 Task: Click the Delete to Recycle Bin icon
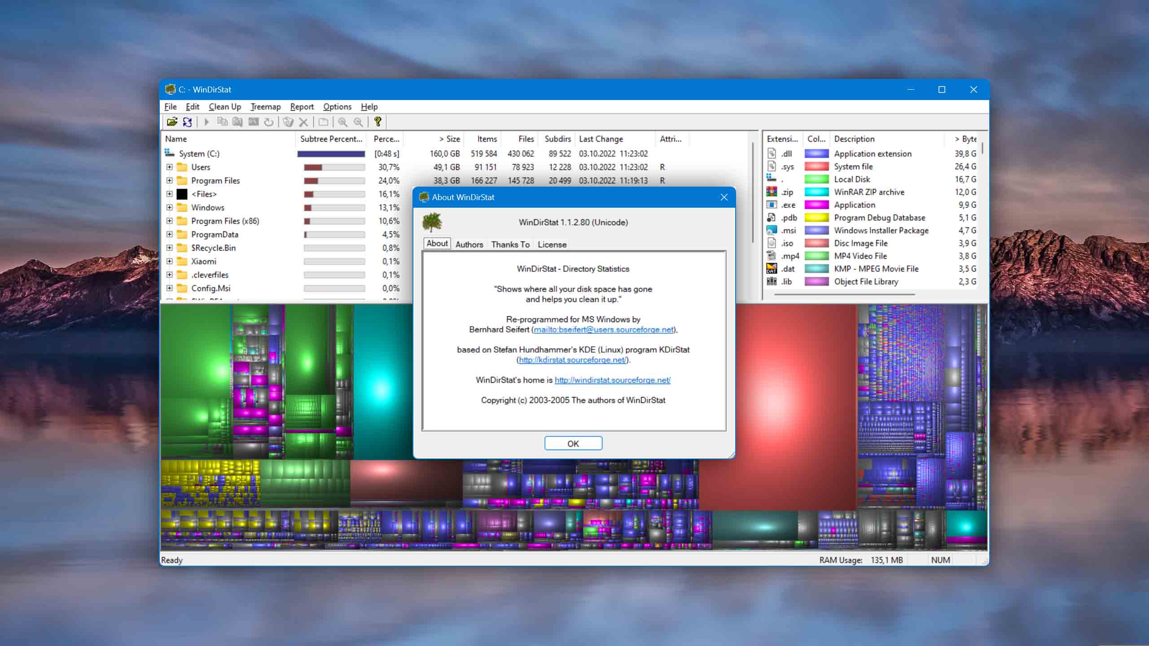point(288,122)
